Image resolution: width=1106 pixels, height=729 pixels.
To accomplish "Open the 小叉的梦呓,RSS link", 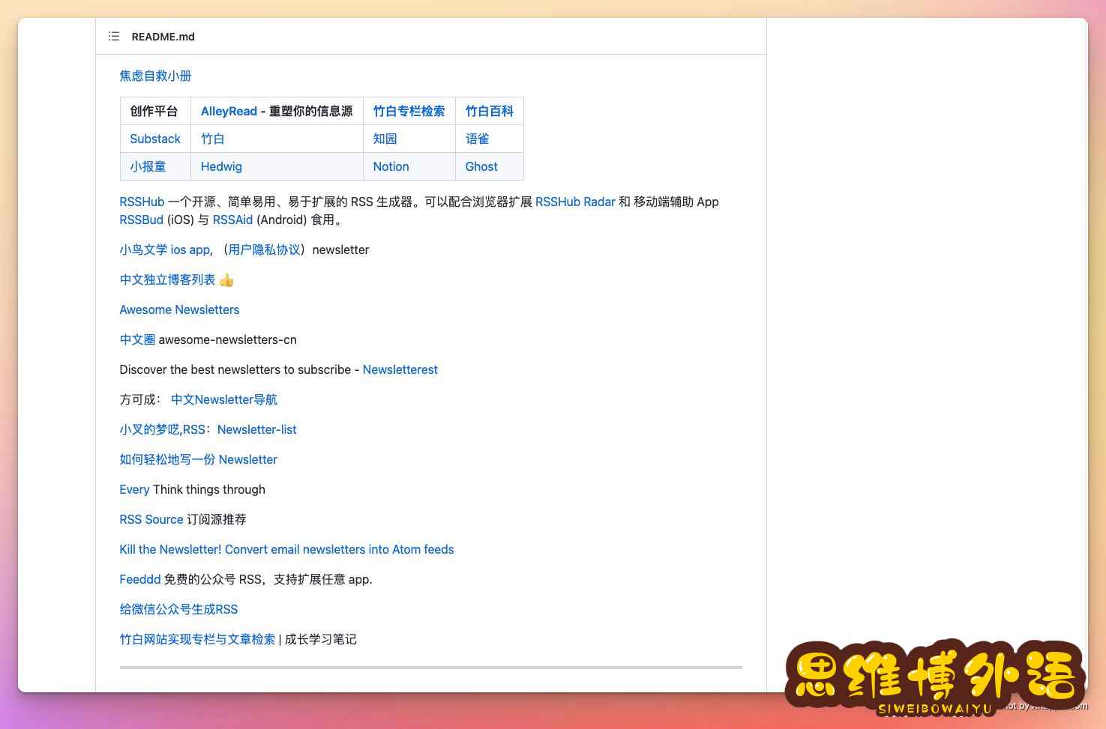I will (162, 429).
